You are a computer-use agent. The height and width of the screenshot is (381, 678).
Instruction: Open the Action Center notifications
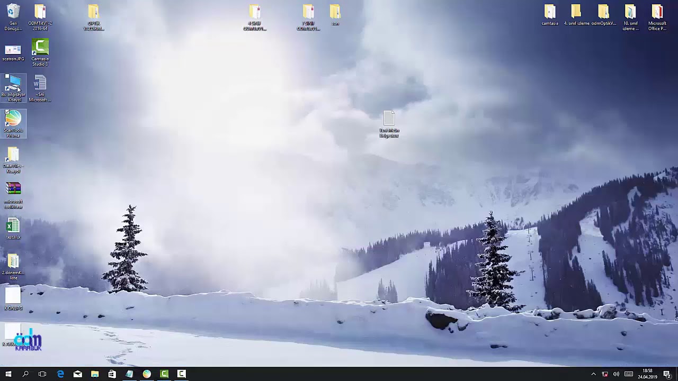(x=667, y=374)
